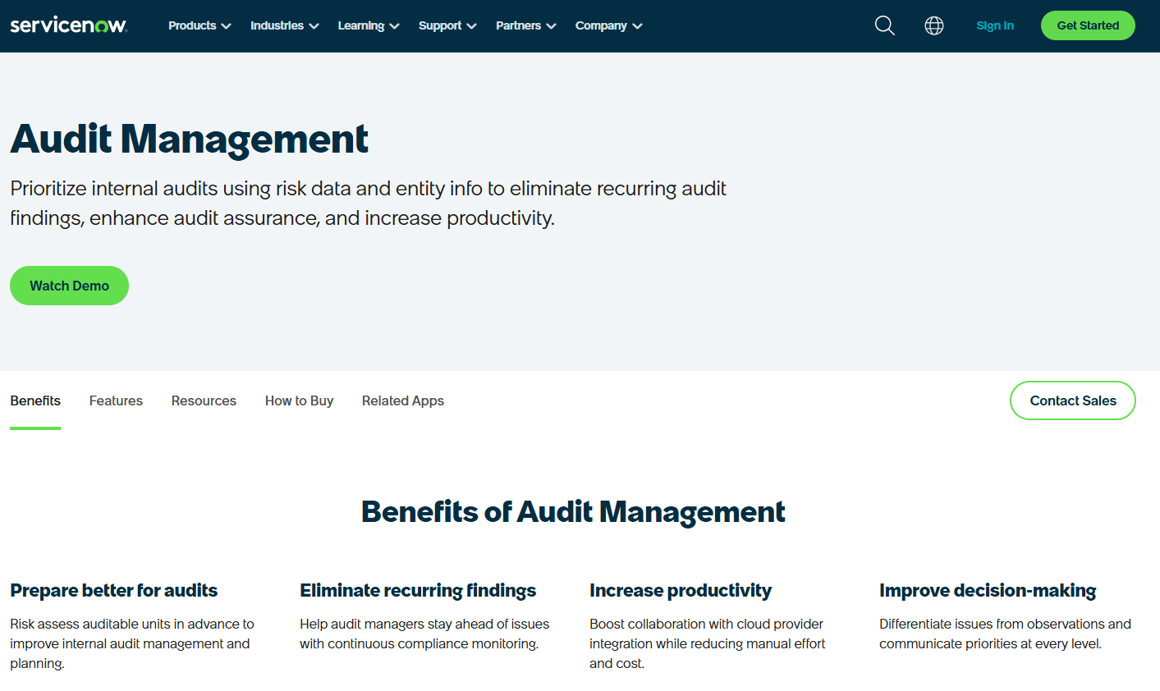Click the Sign In link
1160x691 pixels.
pos(995,25)
